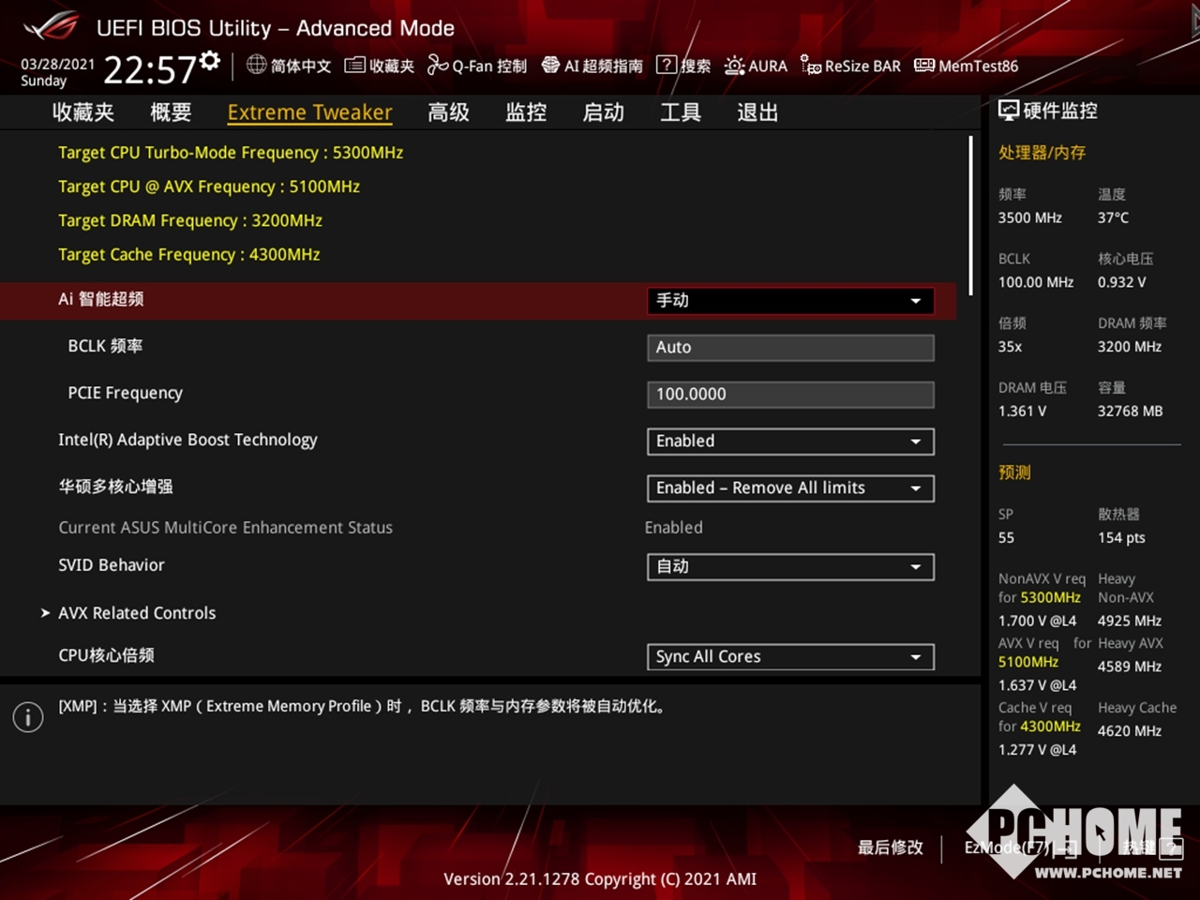Screen dimensions: 1200x900
Task: Open AURA lighting settings
Action: pyautogui.click(x=756, y=66)
